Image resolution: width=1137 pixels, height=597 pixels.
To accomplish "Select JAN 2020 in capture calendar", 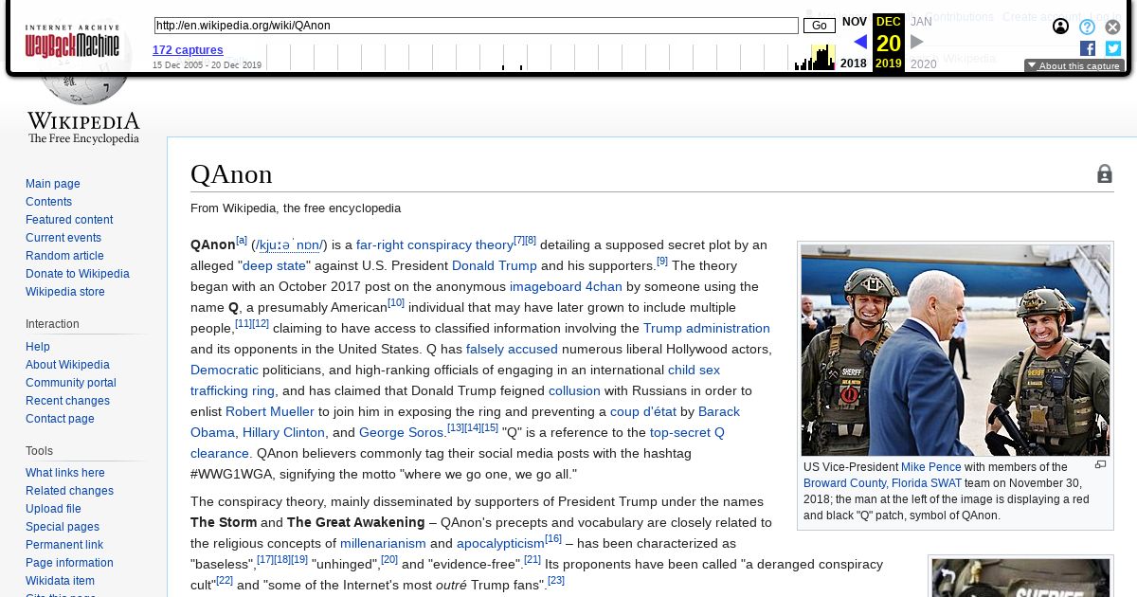I will click(921, 22).
